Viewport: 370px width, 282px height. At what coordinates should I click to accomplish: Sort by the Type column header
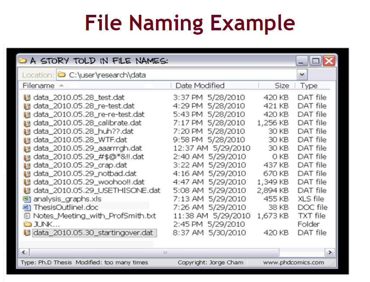(x=309, y=86)
